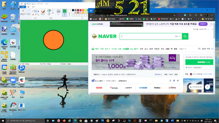Screen dimensions: 219x123
Task: Click the Windows taskbar search box
Action: pyautogui.click(x=25, y=121)
